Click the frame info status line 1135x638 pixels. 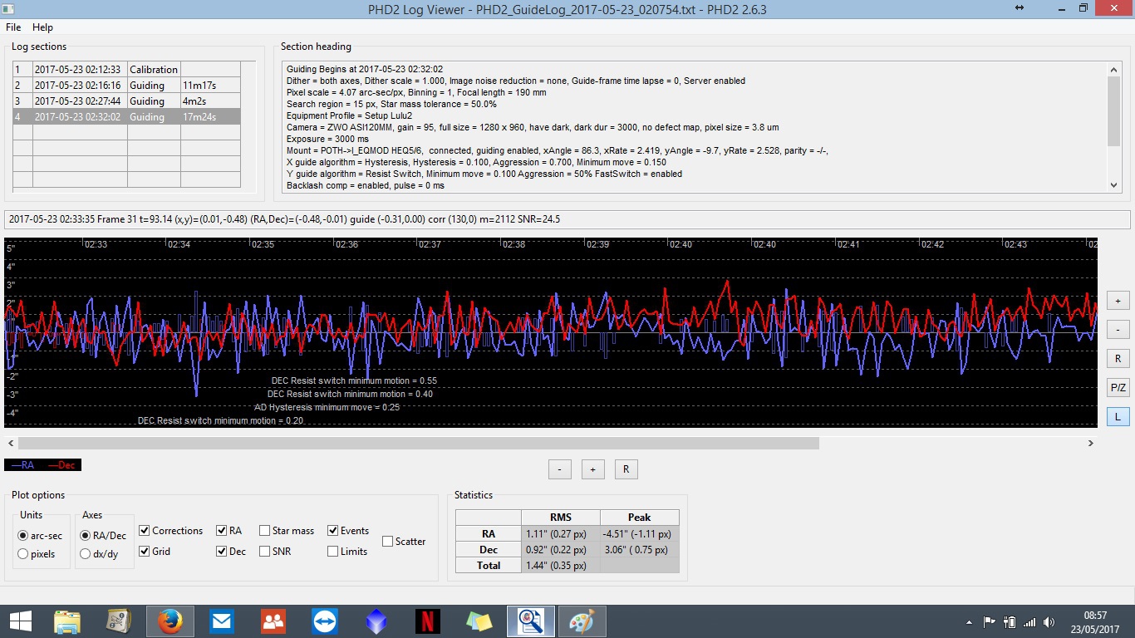567,219
